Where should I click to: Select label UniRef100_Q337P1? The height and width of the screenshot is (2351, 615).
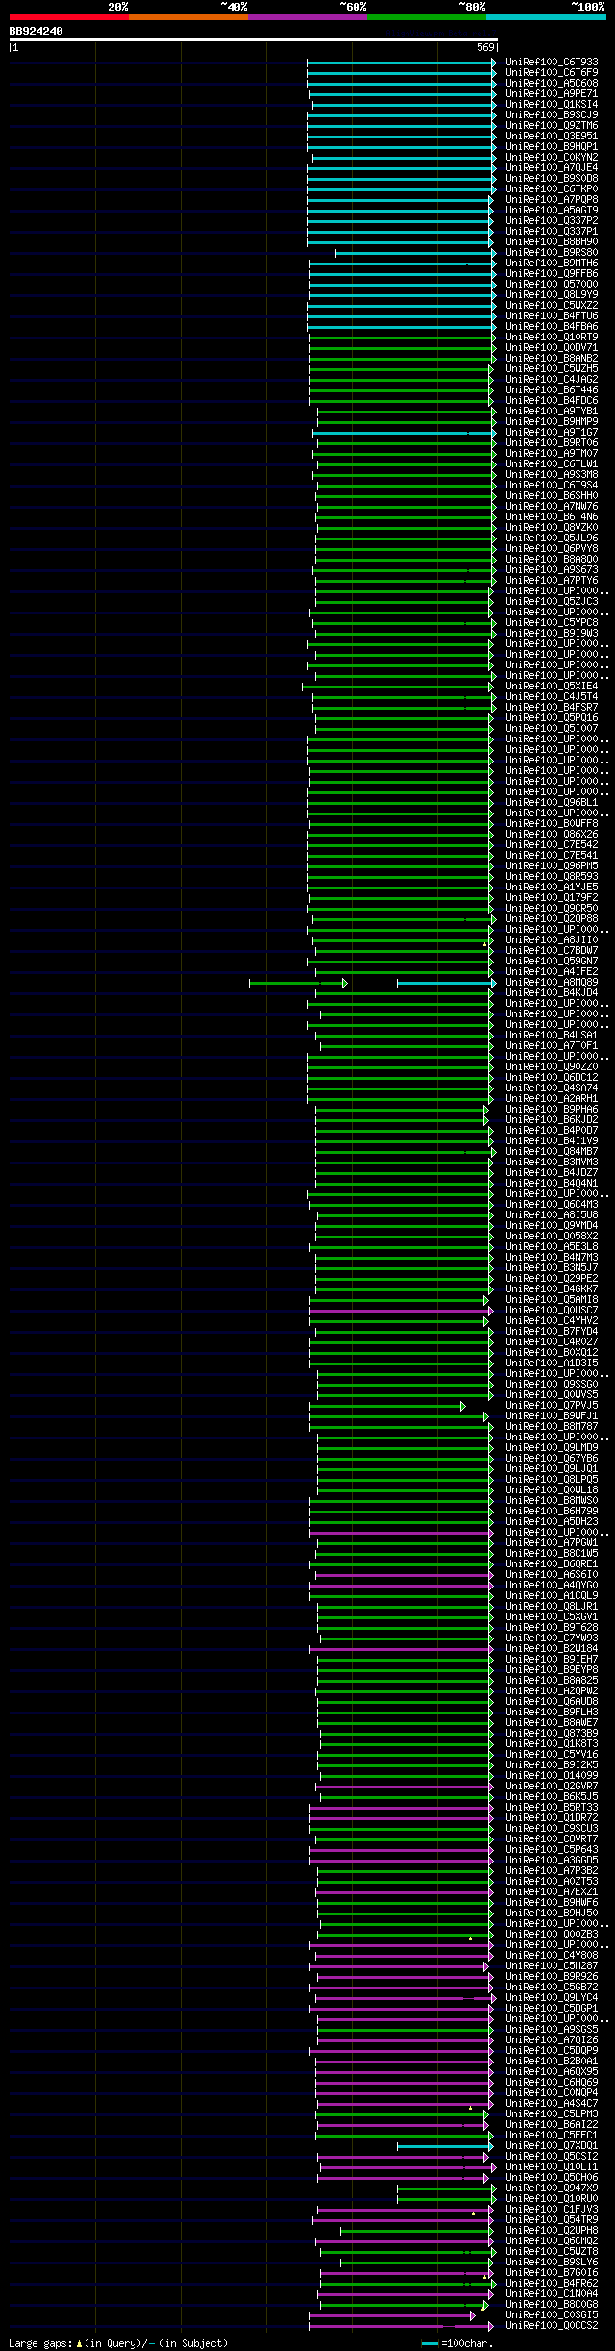click(x=552, y=231)
